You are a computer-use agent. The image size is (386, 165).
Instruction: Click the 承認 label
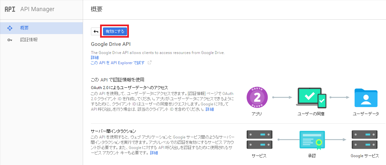pos(311,156)
